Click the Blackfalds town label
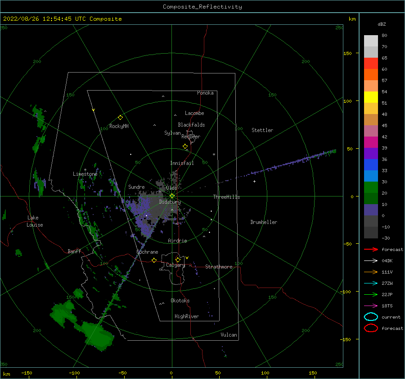 click(191, 125)
